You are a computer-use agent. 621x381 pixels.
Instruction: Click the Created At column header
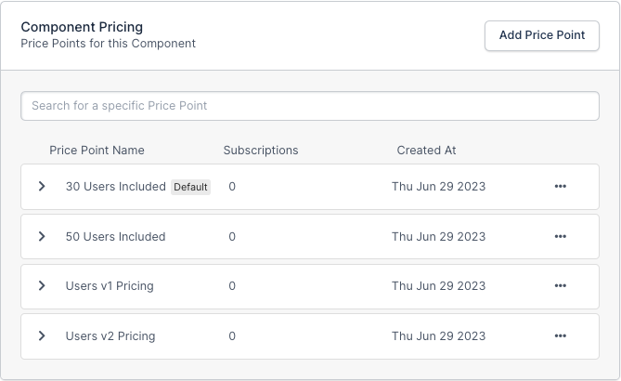tap(426, 151)
